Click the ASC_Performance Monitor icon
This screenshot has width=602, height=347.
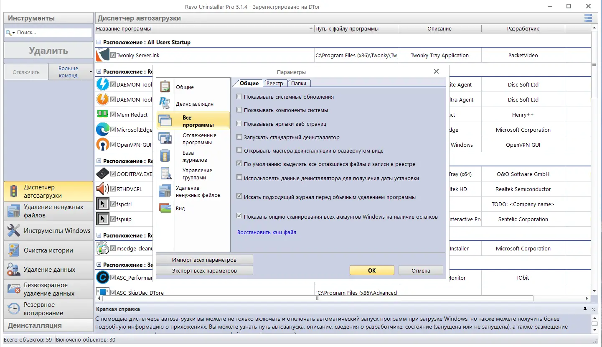(102, 278)
